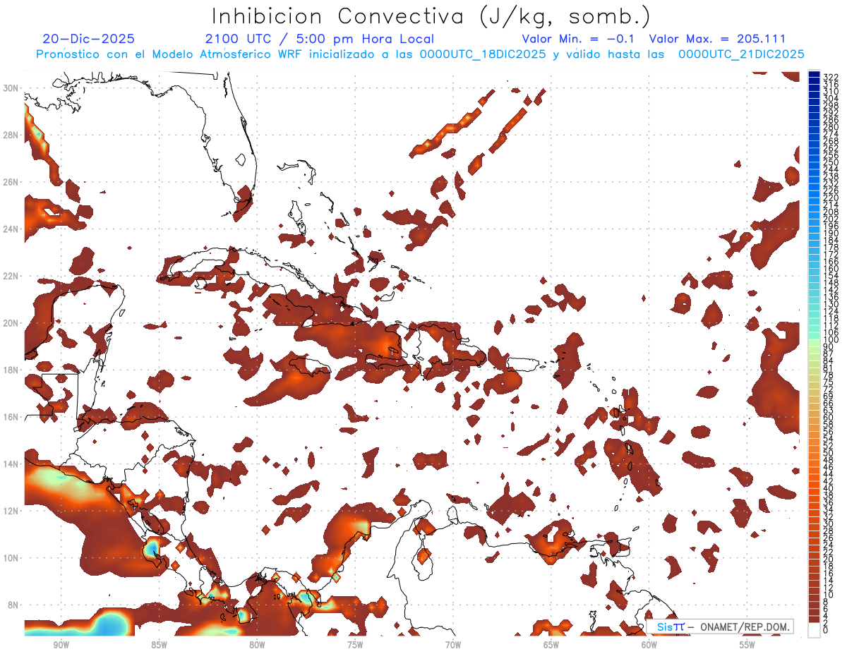The height and width of the screenshot is (654, 847).
Task: Click the '70W' longitude label
Action: pos(453,645)
